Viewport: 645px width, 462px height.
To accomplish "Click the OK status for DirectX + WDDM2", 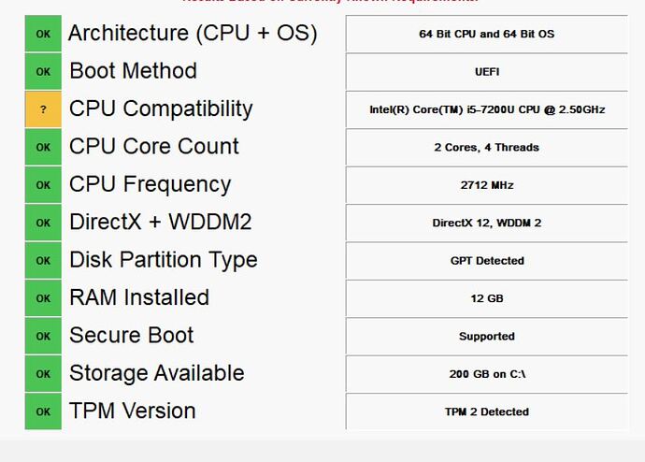I will (43, 223).
